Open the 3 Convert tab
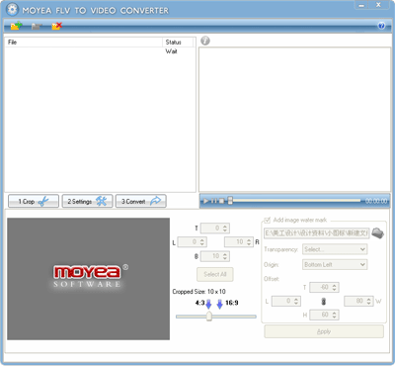Viewport: 395px width, 366px height. tap(141, 201)
